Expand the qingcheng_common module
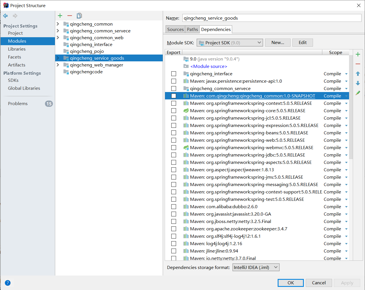365x290 pixels. (58, 24)
